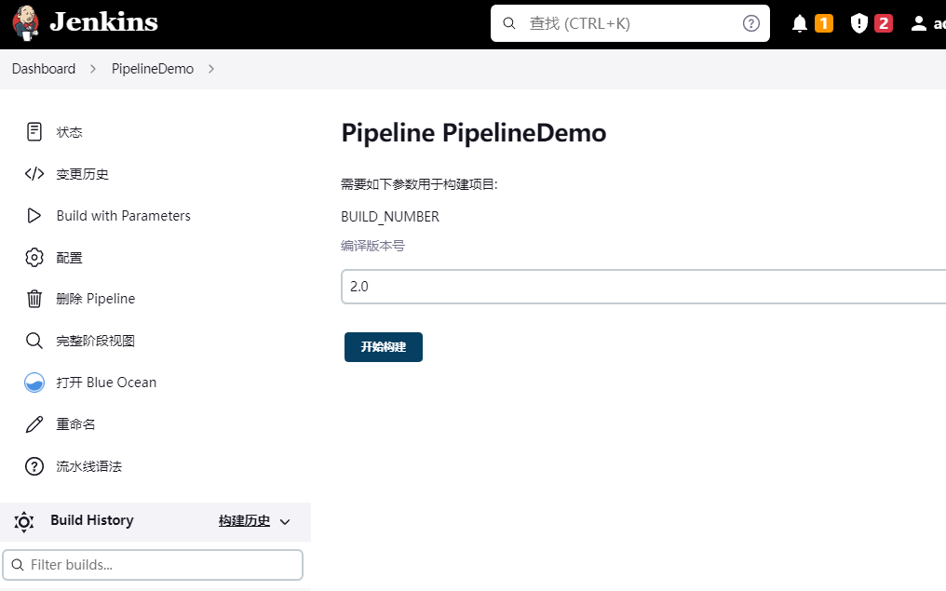Viewport: 946px width, 591px height.
Task: Expand the breadcrumb arrow after PipelineDemo
Action: 211,68
